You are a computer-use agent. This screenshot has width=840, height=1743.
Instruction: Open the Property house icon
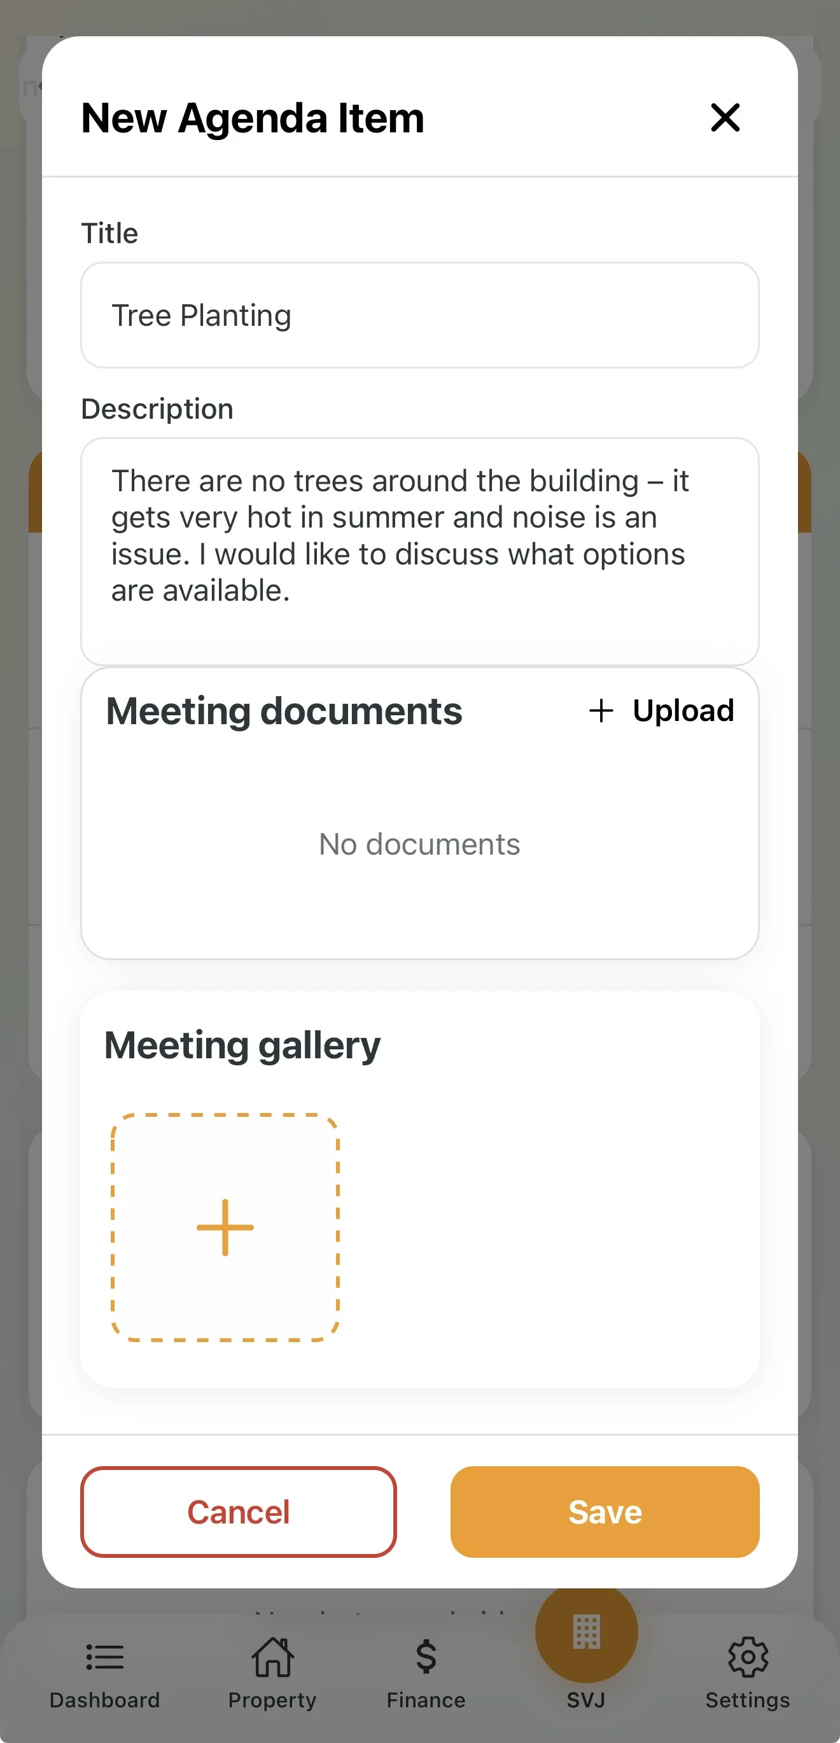click(x=272, y=1657)
